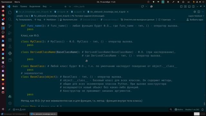Toggle secondary side bar layout icon
Image resolution: width=206 pixels, height=116 pixels.
(193, 6)
